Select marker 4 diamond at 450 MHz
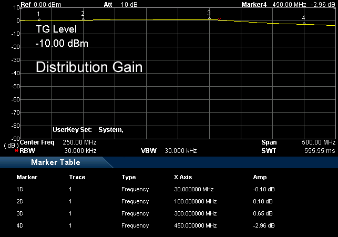The height and width of the screenshot is (237, 338). 304,23
